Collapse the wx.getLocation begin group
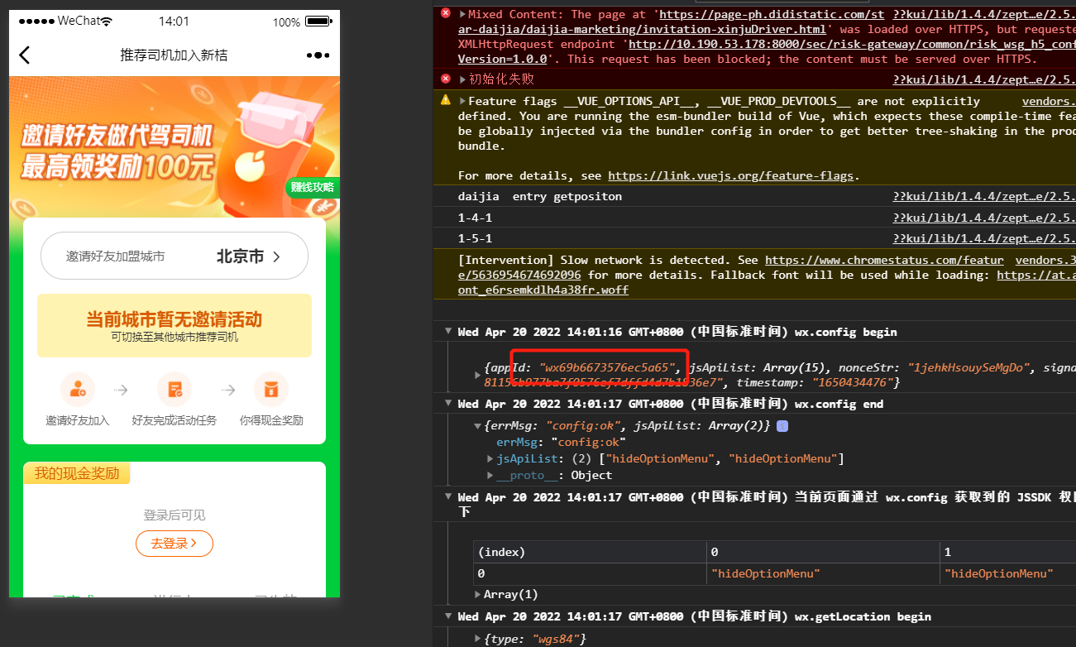This screenshot has height=647, width=1076. pyautogui.click(x=449, y=616)
